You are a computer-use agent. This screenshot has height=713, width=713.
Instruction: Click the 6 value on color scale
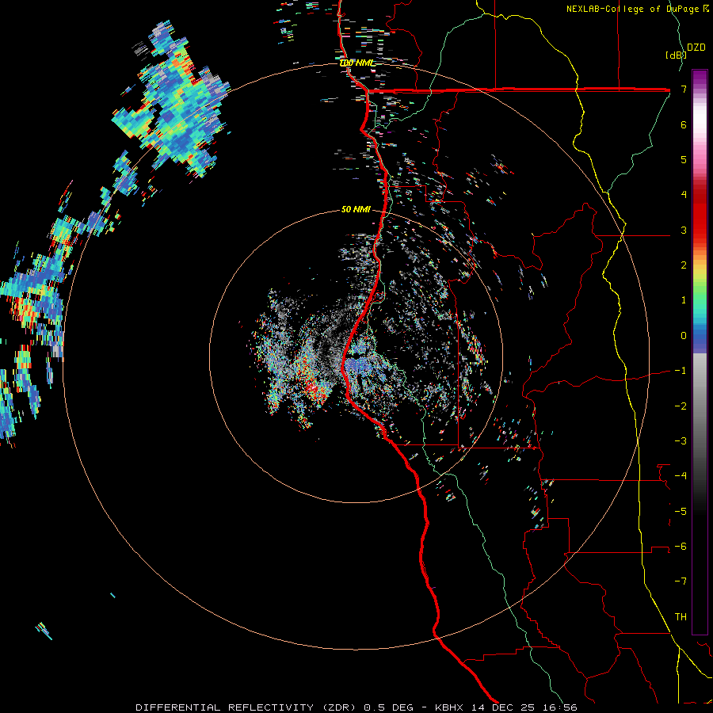click(x=684, y=124)
